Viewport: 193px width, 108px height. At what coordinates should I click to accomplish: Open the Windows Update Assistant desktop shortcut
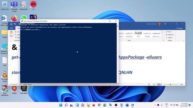[x=5, y=49]
